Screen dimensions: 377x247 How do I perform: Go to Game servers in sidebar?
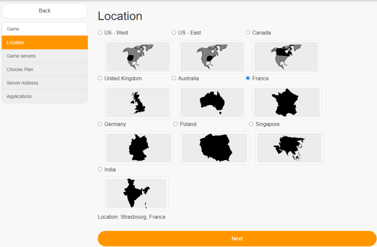coord(45,56)
